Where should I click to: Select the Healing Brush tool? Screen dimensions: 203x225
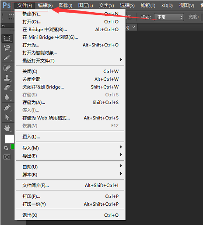click(x=7, y=68)
